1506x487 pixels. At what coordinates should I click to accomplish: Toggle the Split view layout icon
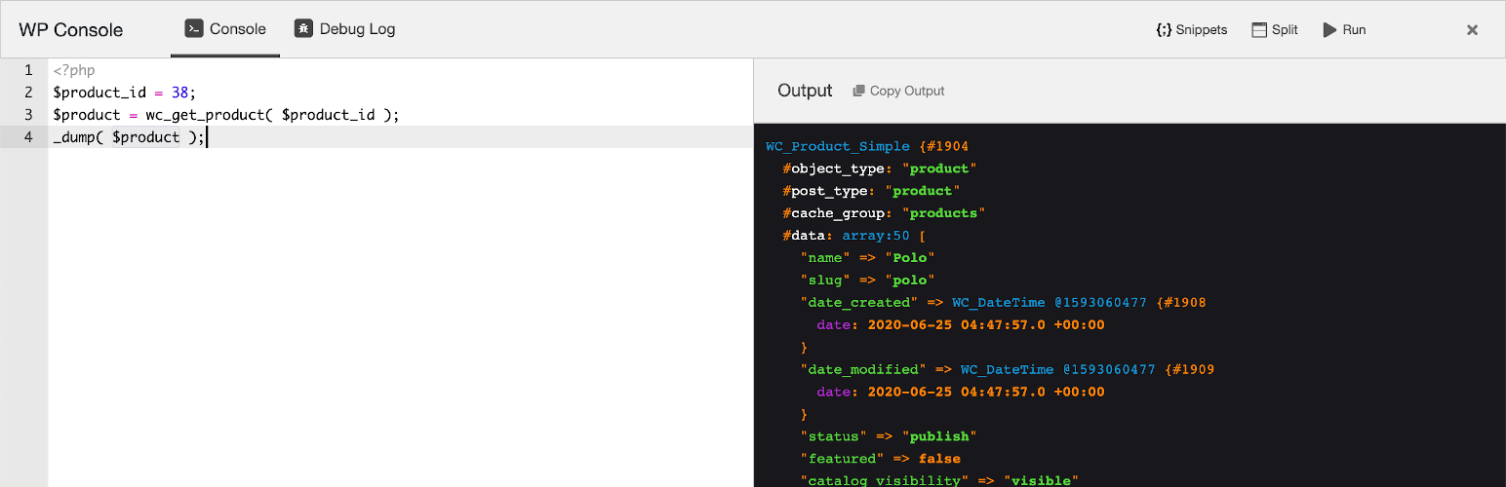1259,30
